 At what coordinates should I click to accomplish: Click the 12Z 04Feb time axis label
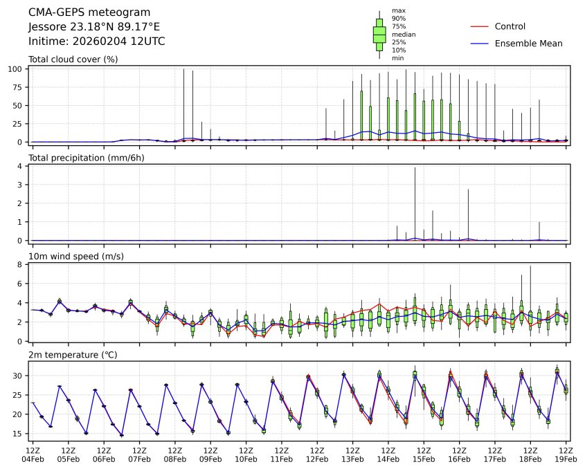coord(33,454)
